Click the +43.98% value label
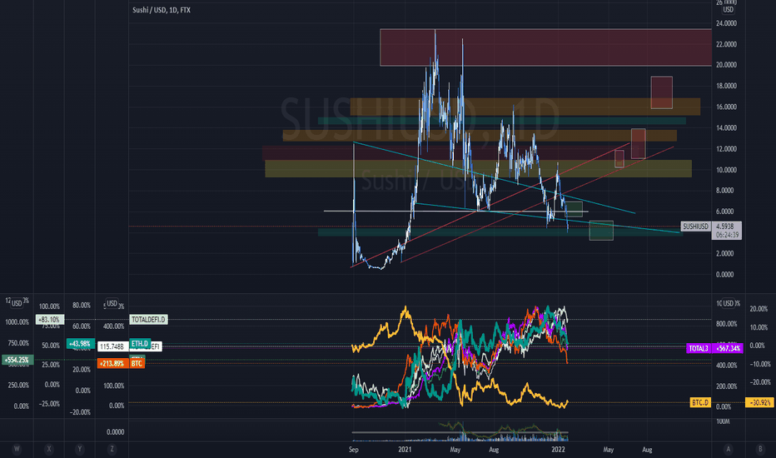The image size is (776, 458). click(80, 344)
